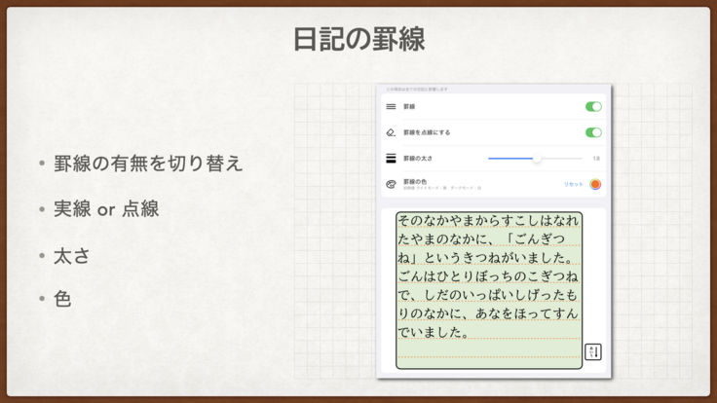The width and height of the screenshot is (717, 403).
Task: Disable the 罫線を点線にする switch
Action: (x=593, y=132)
